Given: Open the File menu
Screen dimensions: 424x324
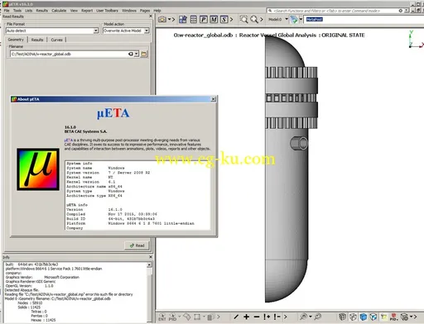Looking at the screenshot, I should 7,11.
